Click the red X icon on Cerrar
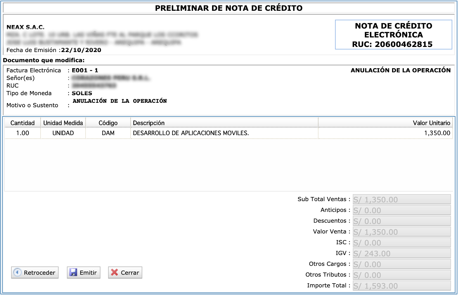 click(114, 272)
